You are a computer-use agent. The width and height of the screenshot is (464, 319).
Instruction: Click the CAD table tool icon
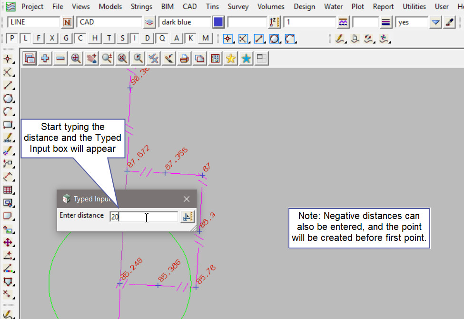tap(8, 190)
